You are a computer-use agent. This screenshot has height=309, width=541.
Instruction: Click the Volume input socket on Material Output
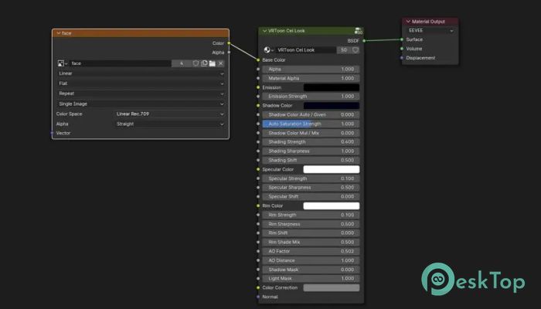pyautogui.click(x=402, y=49)
